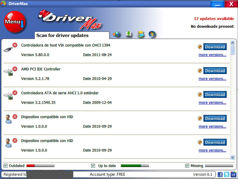The height and width of the screenshot is (179, 238).
Task: Click the No downloads present text
Action: tap(212, 26)
